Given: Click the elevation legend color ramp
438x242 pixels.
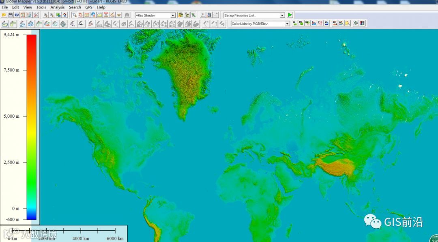Looking at the screenshot, I should click(32, 127).
